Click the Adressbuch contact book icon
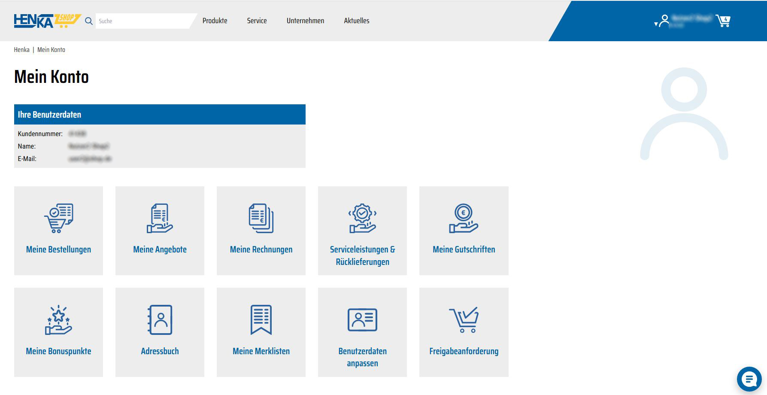 click(x=160, y=320)
